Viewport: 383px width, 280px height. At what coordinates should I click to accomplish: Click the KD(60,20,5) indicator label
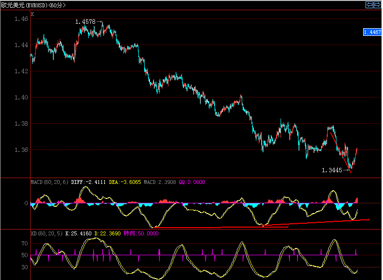click(x=47, y=233)
